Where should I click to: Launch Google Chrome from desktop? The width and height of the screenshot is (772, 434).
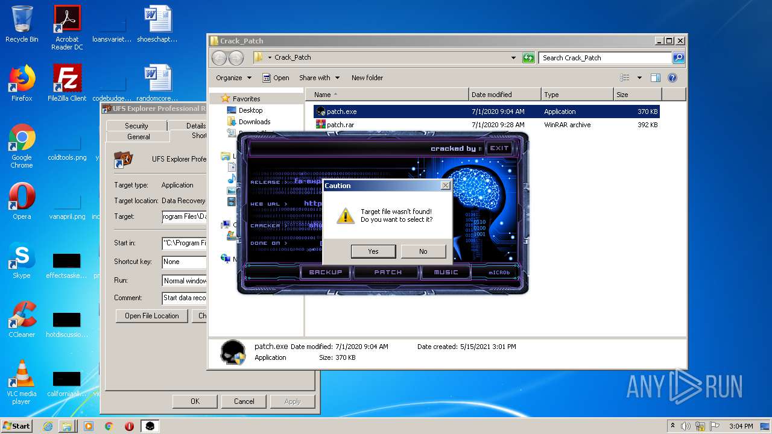(x=22, y=146)
